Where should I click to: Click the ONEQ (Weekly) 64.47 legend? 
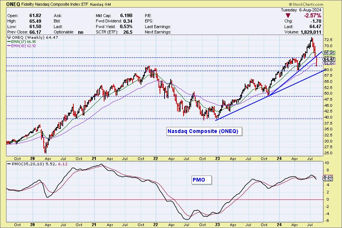point(33,38)
